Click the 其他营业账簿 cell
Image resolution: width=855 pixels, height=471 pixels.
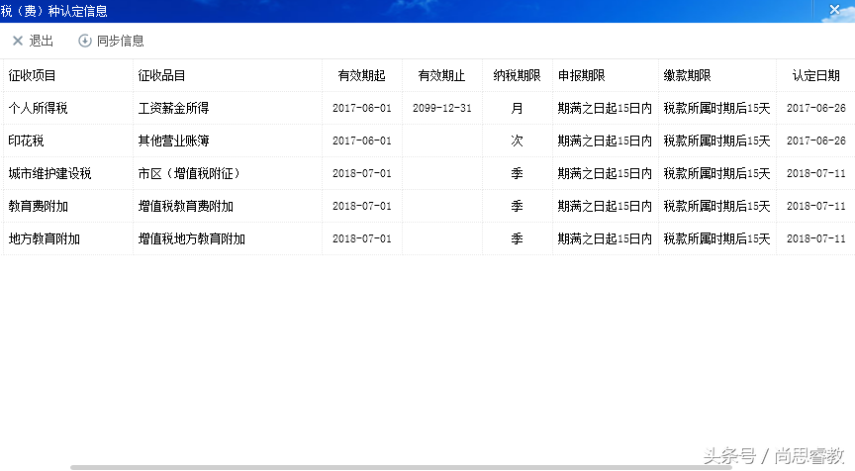pyautogui.click(x=173, y=141)
